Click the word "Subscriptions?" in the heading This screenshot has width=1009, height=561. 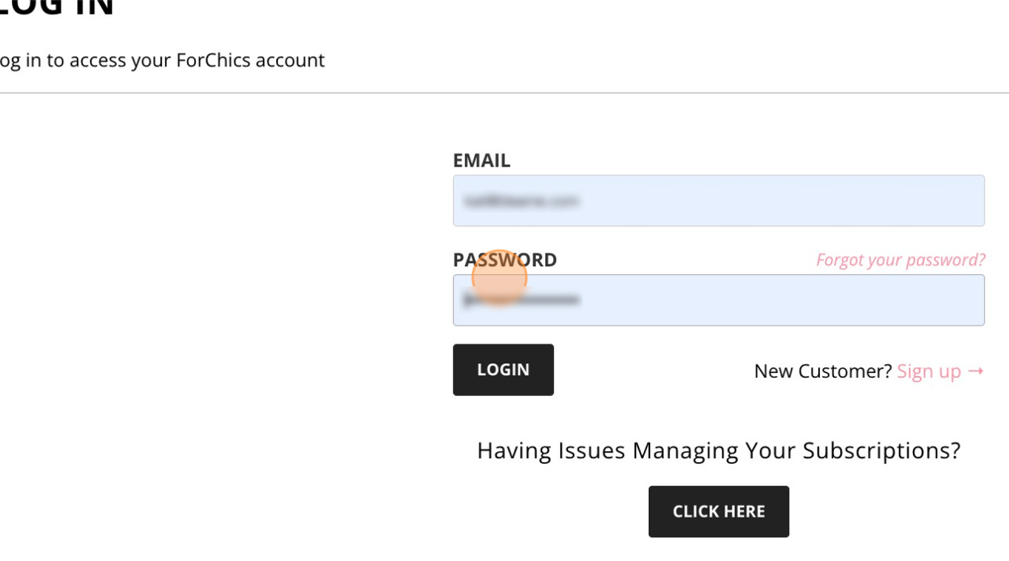(x=882, y=450)
